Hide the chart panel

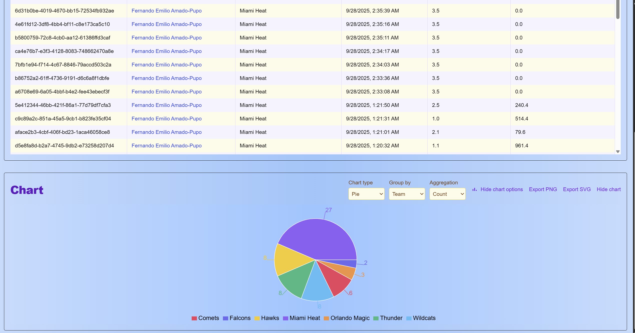point(608,190)
